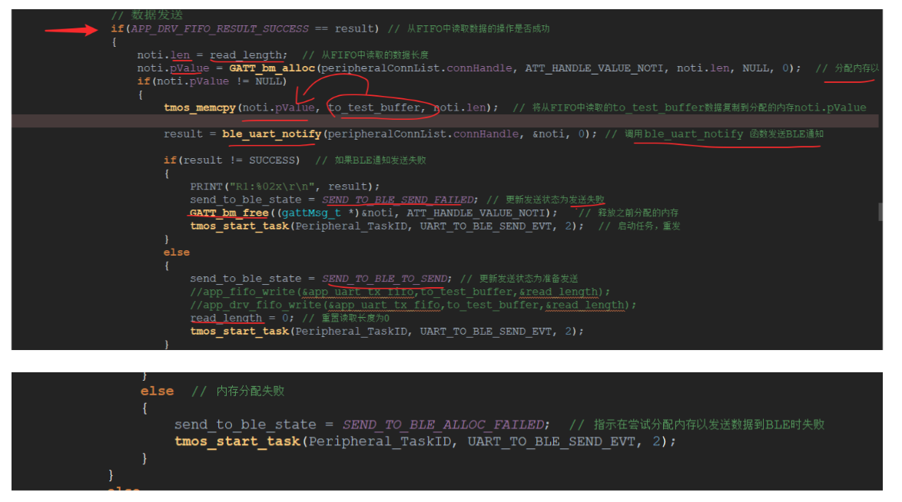This screenshot has height=502, width=902.
Task: Click the GATT_bm_alloc function name
Action: [271, 68]
